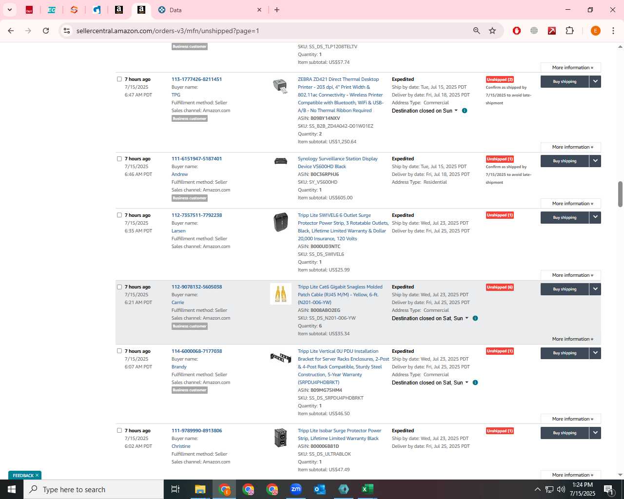
Task: Open the Chrome profile avatar E
Action: (595, 31)
